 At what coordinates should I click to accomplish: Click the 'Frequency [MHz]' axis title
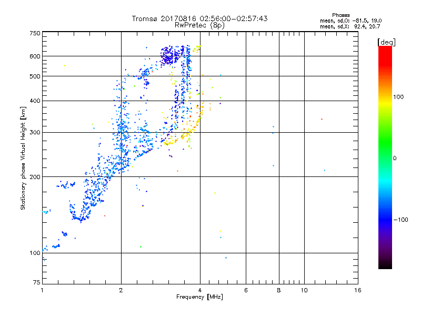tap(199, 297)
